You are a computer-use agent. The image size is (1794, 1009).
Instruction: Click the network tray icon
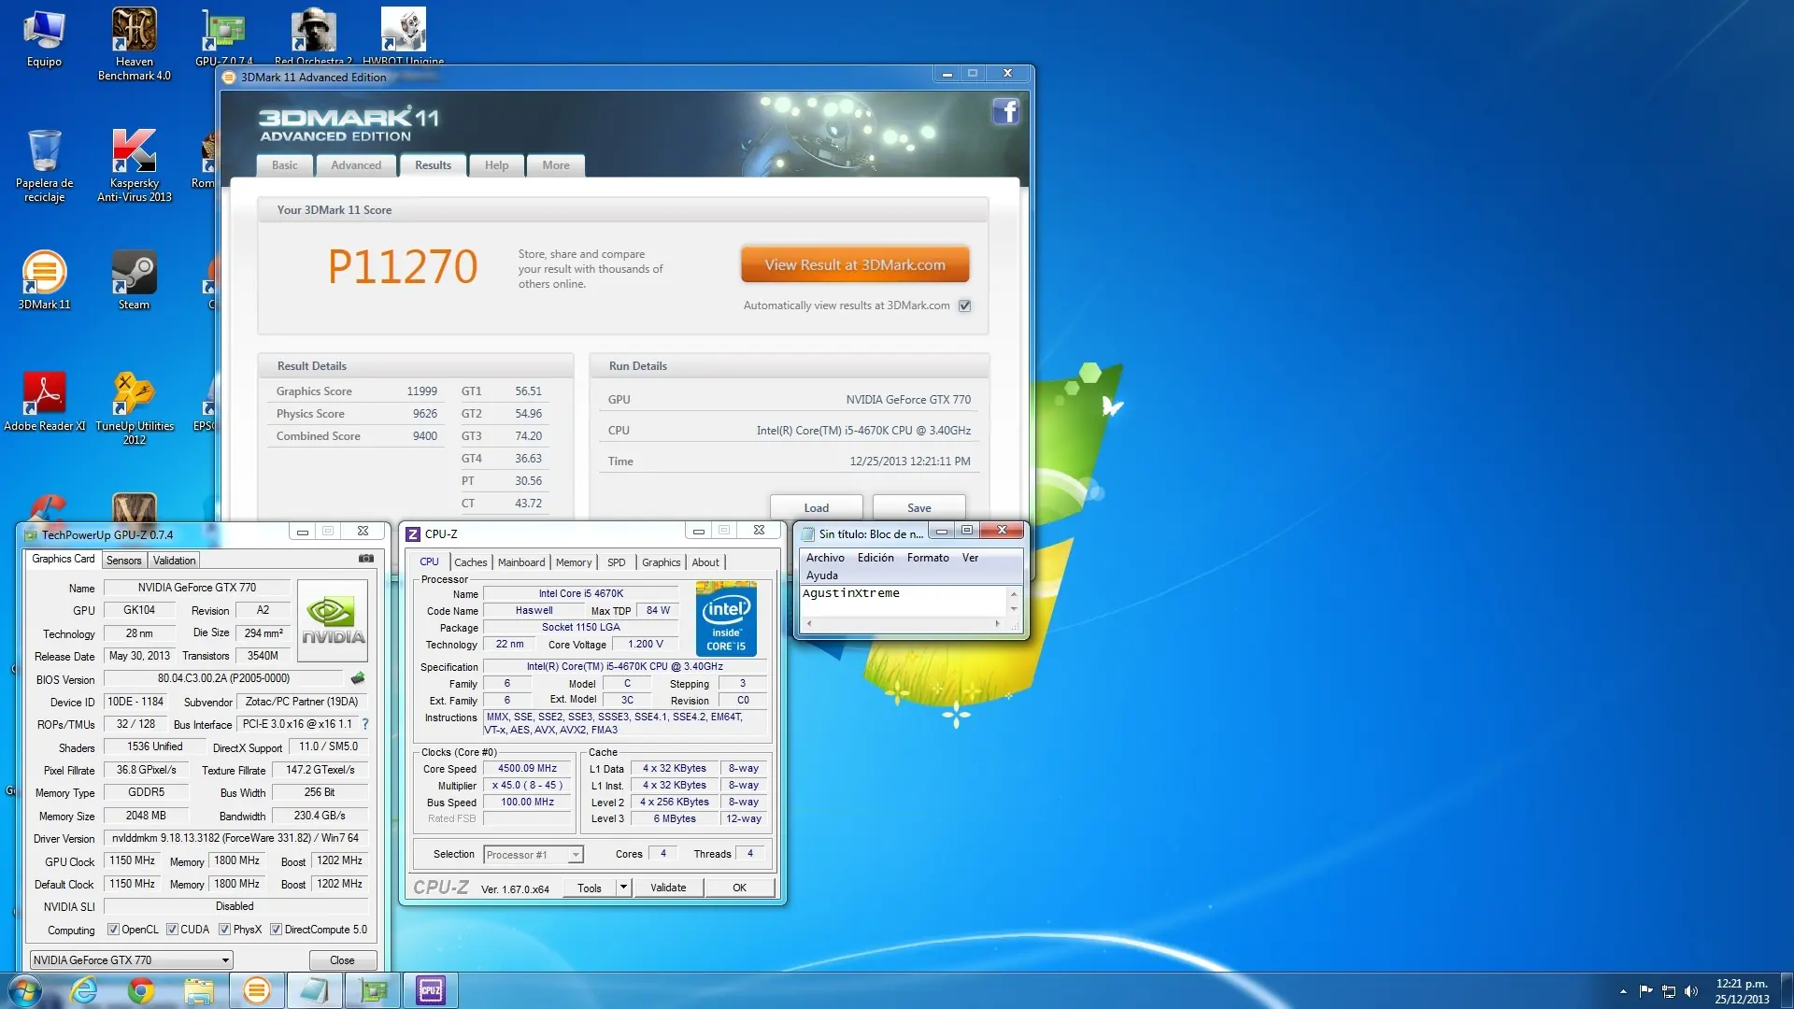[x=1669, y=991]
